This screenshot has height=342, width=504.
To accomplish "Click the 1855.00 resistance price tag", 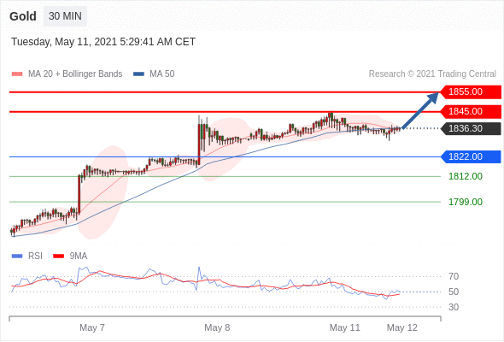I will tap(471, 92).
